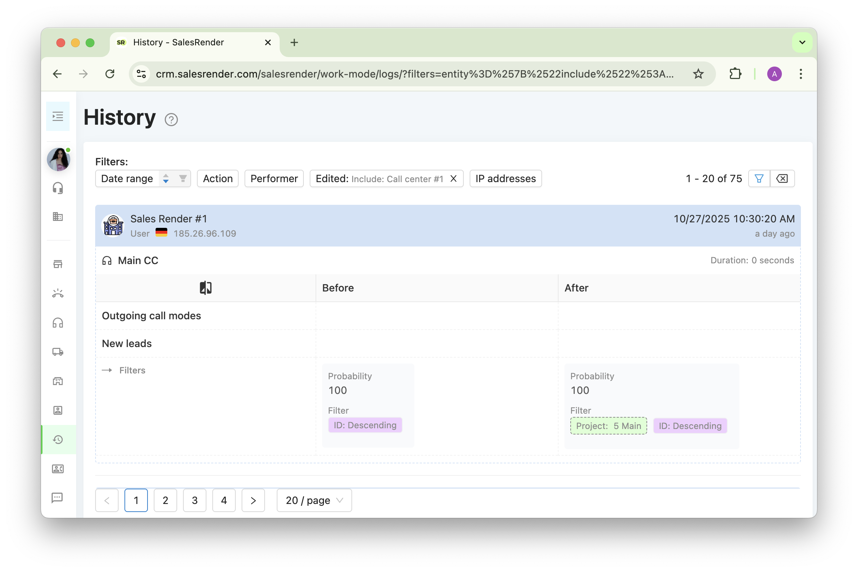
Task: Collapse the sidebar using the top-left indent icon
Action: coord(57,116)
